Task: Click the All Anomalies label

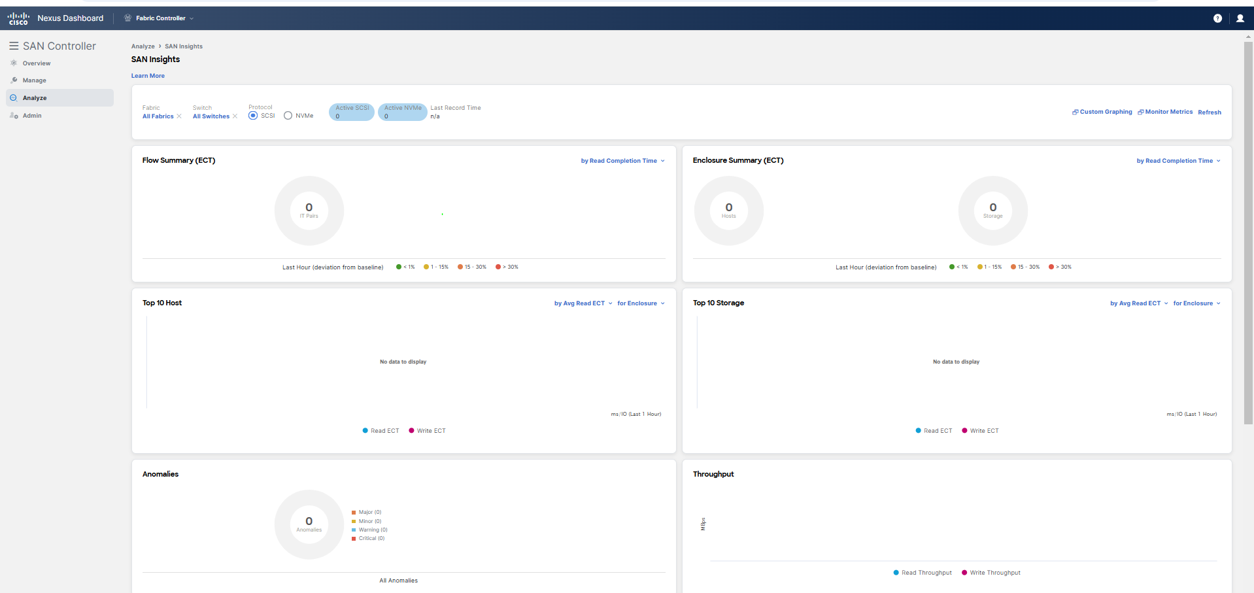Action: pos(399,581)
